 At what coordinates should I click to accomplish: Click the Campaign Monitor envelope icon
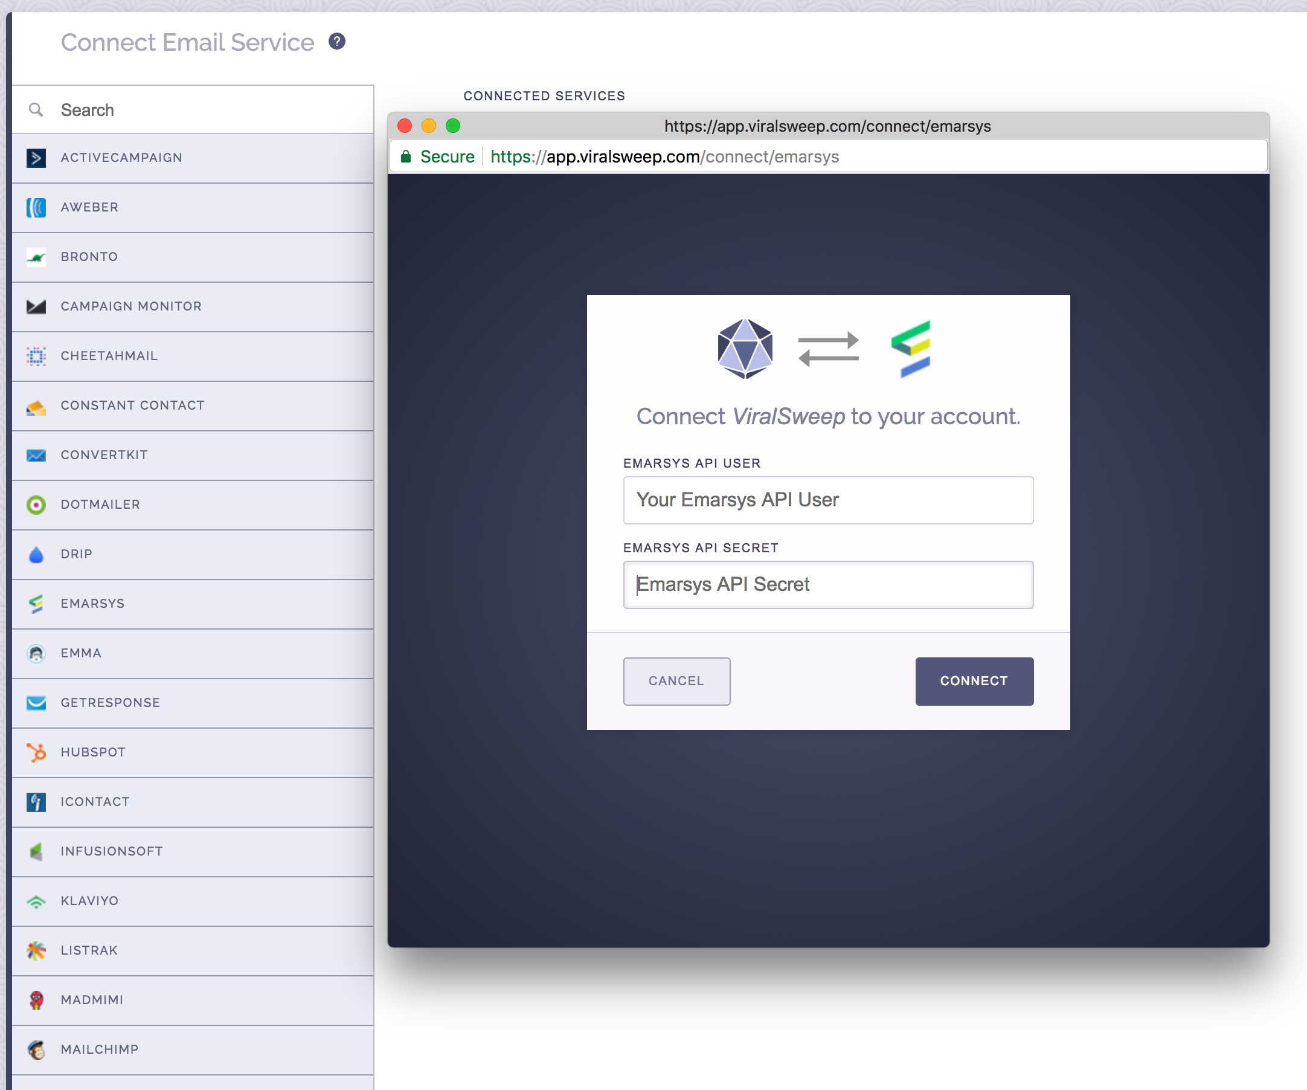pos(36,307)
